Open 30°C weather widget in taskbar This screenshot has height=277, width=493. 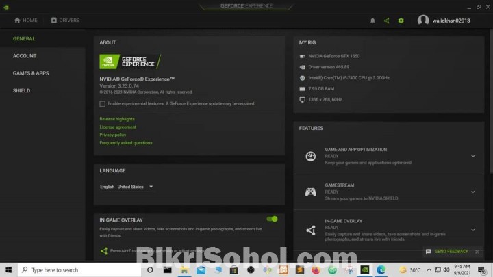[x=409, y=269]
